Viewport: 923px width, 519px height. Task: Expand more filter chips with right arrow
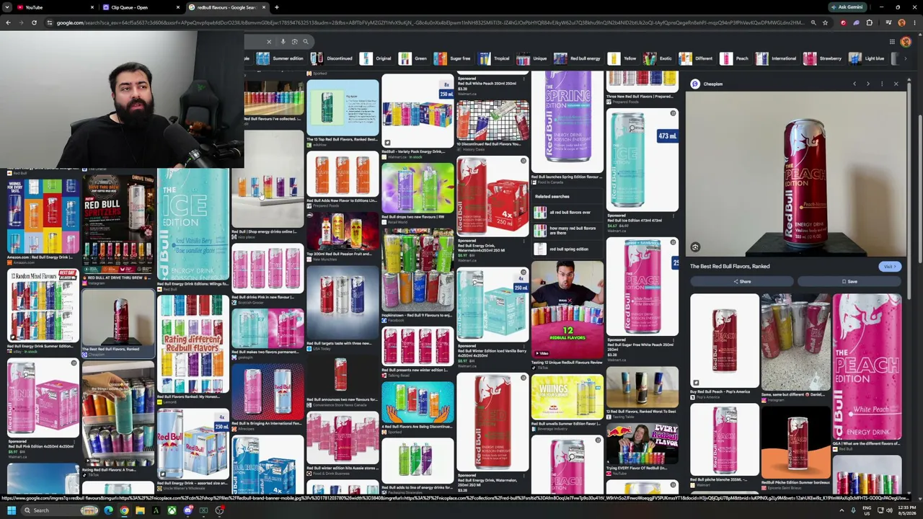pos(905,58)
